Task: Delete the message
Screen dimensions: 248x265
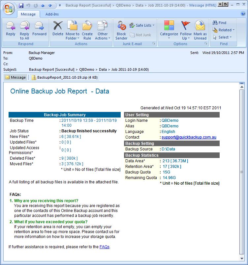Action: 58,29
